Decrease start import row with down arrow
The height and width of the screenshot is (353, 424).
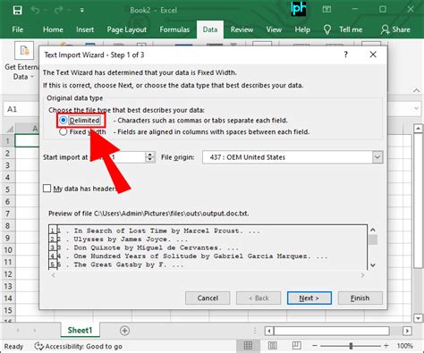150,160
